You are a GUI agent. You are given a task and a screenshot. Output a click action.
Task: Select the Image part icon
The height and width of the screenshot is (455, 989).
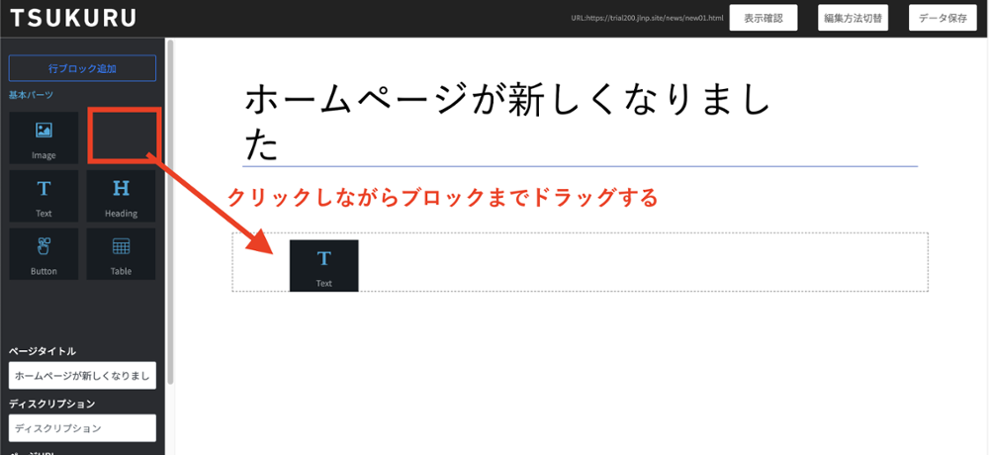(44, 137)
